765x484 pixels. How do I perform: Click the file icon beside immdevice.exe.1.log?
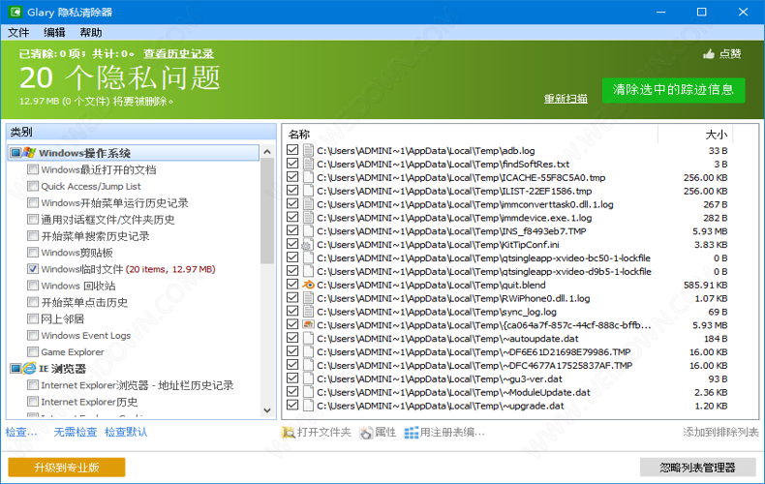(308, 218)
